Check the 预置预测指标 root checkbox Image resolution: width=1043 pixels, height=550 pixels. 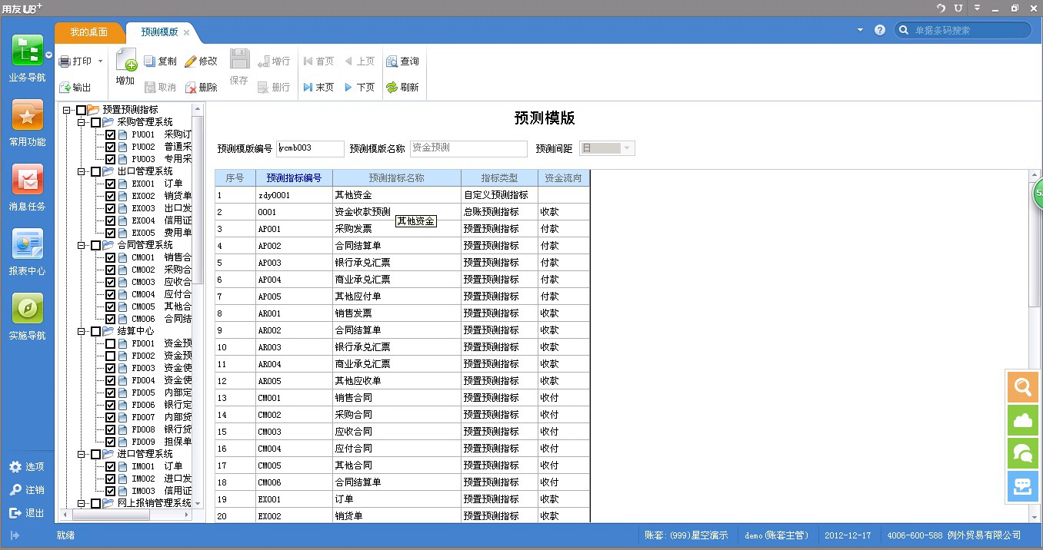click(82, 110)
